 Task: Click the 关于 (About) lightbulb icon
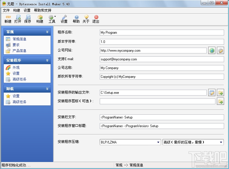pos(86,19)
